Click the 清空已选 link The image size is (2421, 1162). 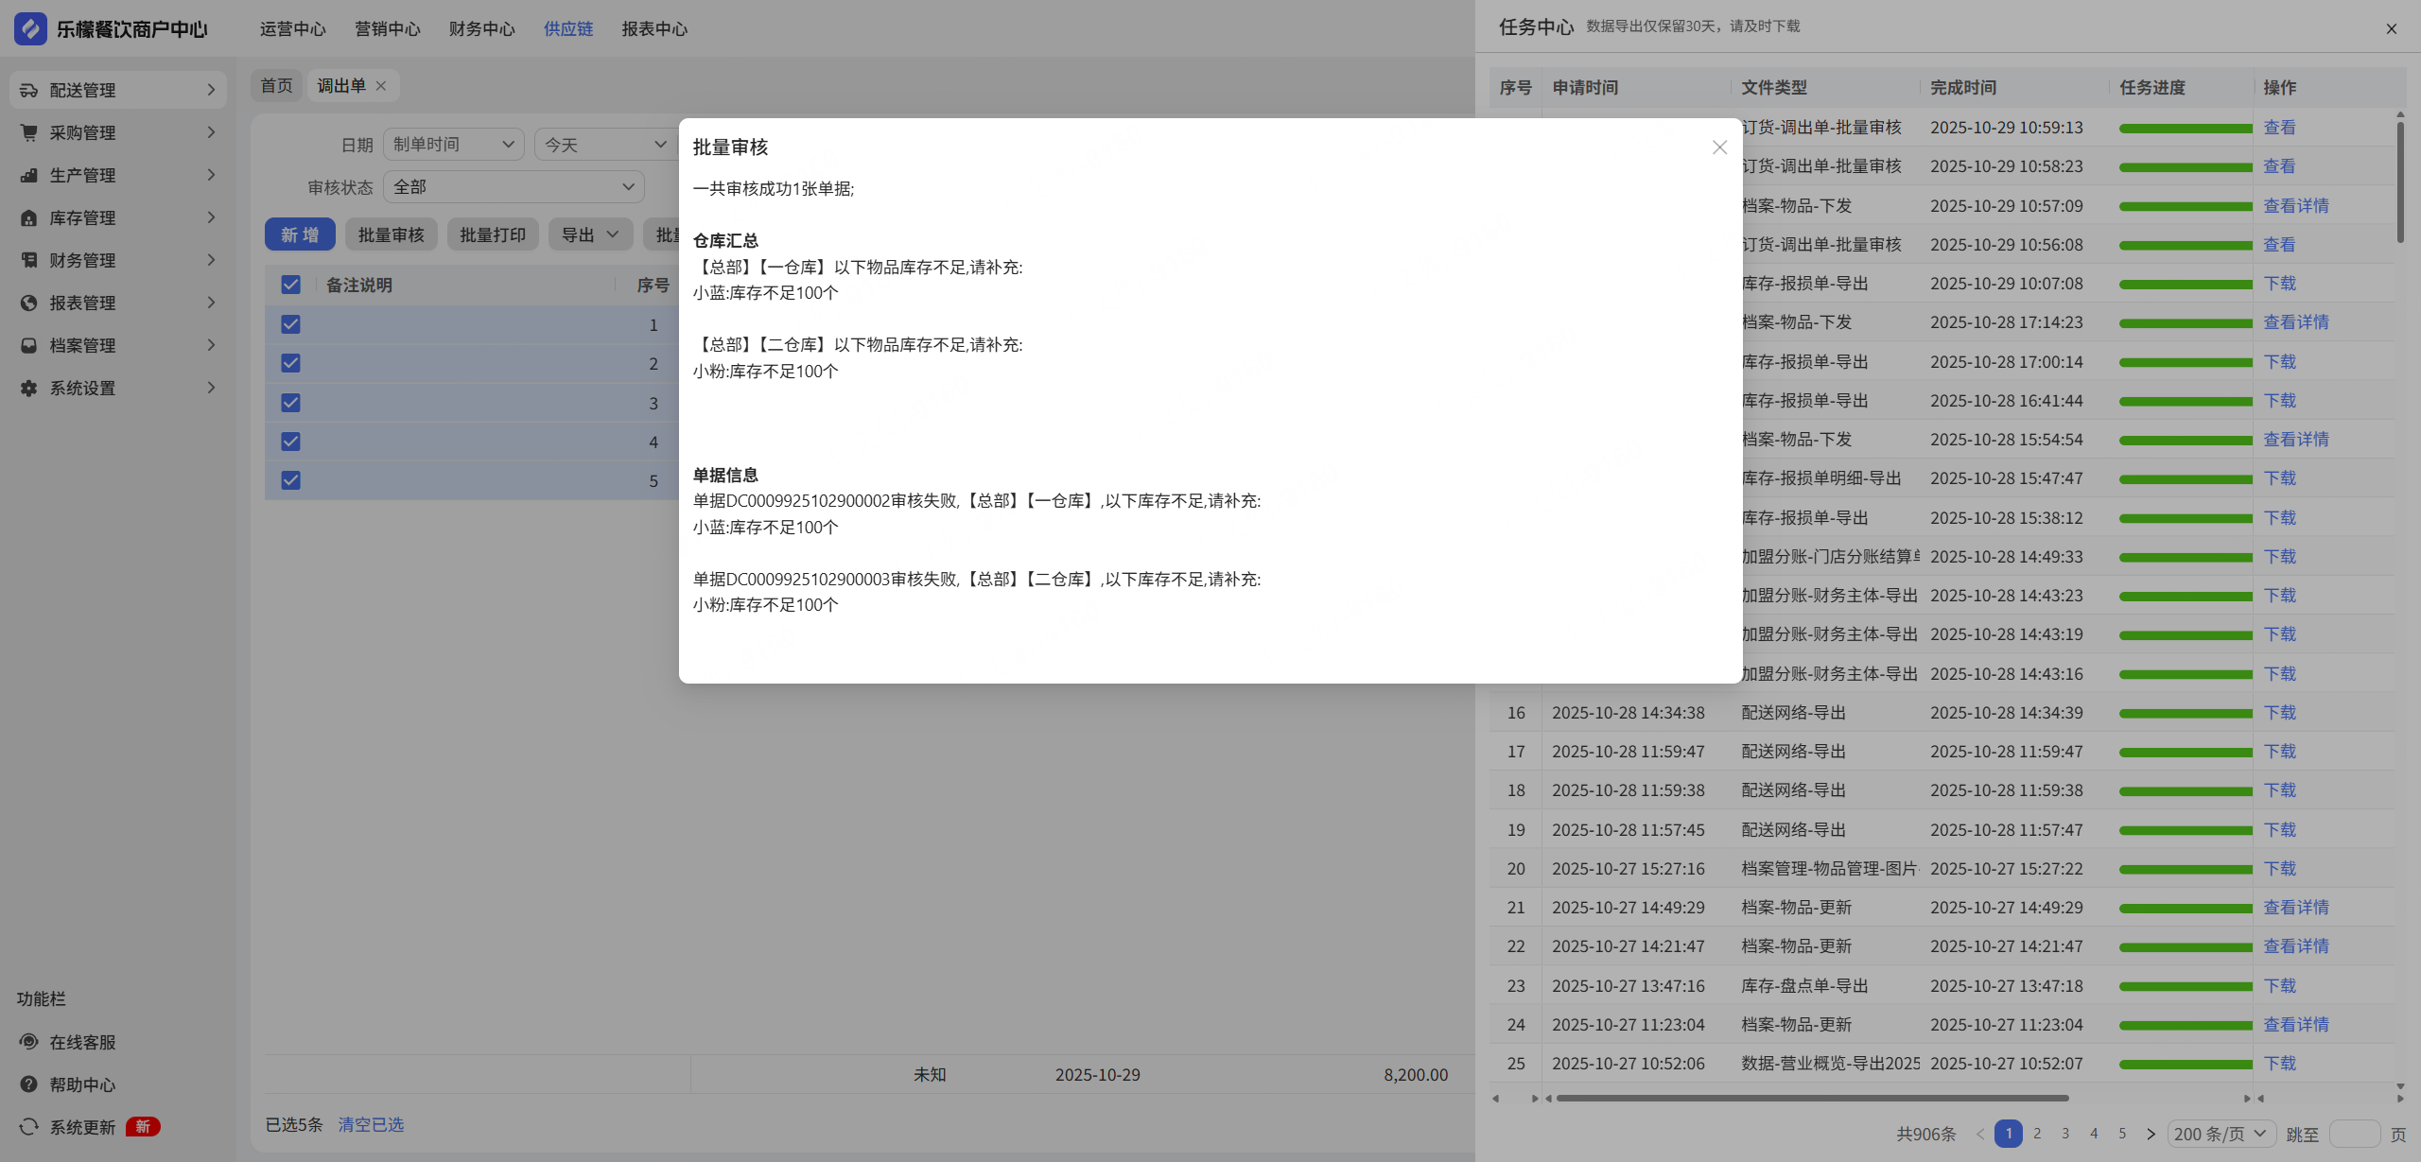tap(371, 1124)
